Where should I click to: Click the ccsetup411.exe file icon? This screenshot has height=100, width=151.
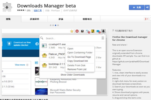44,46
